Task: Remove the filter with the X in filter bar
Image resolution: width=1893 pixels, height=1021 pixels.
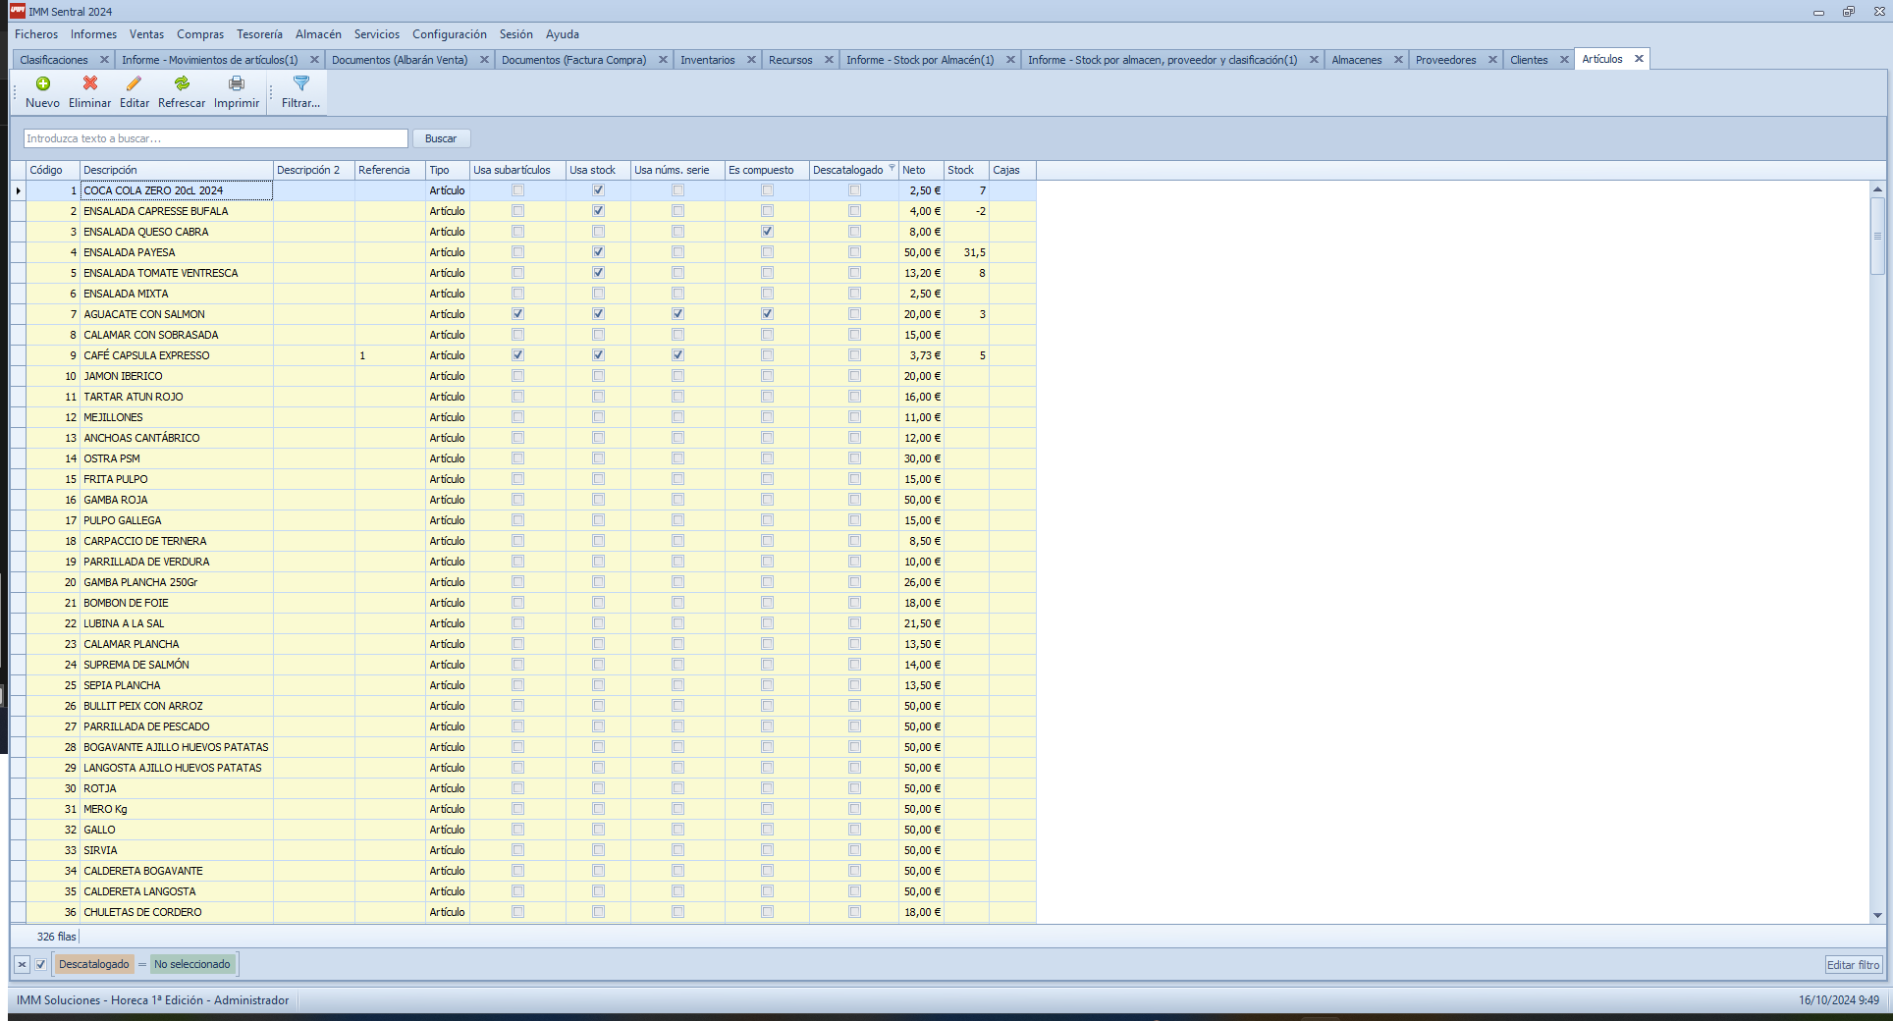Action: (22, 965)
